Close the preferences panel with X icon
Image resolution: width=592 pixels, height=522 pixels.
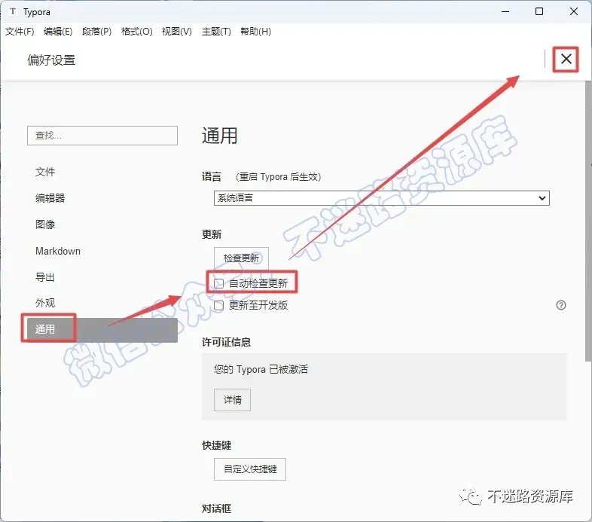(566, 59)
